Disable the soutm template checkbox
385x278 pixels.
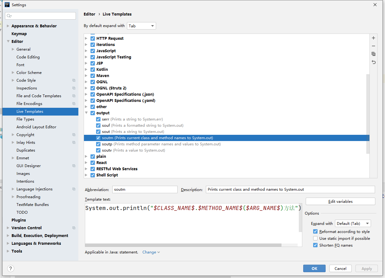coord(98,138)
